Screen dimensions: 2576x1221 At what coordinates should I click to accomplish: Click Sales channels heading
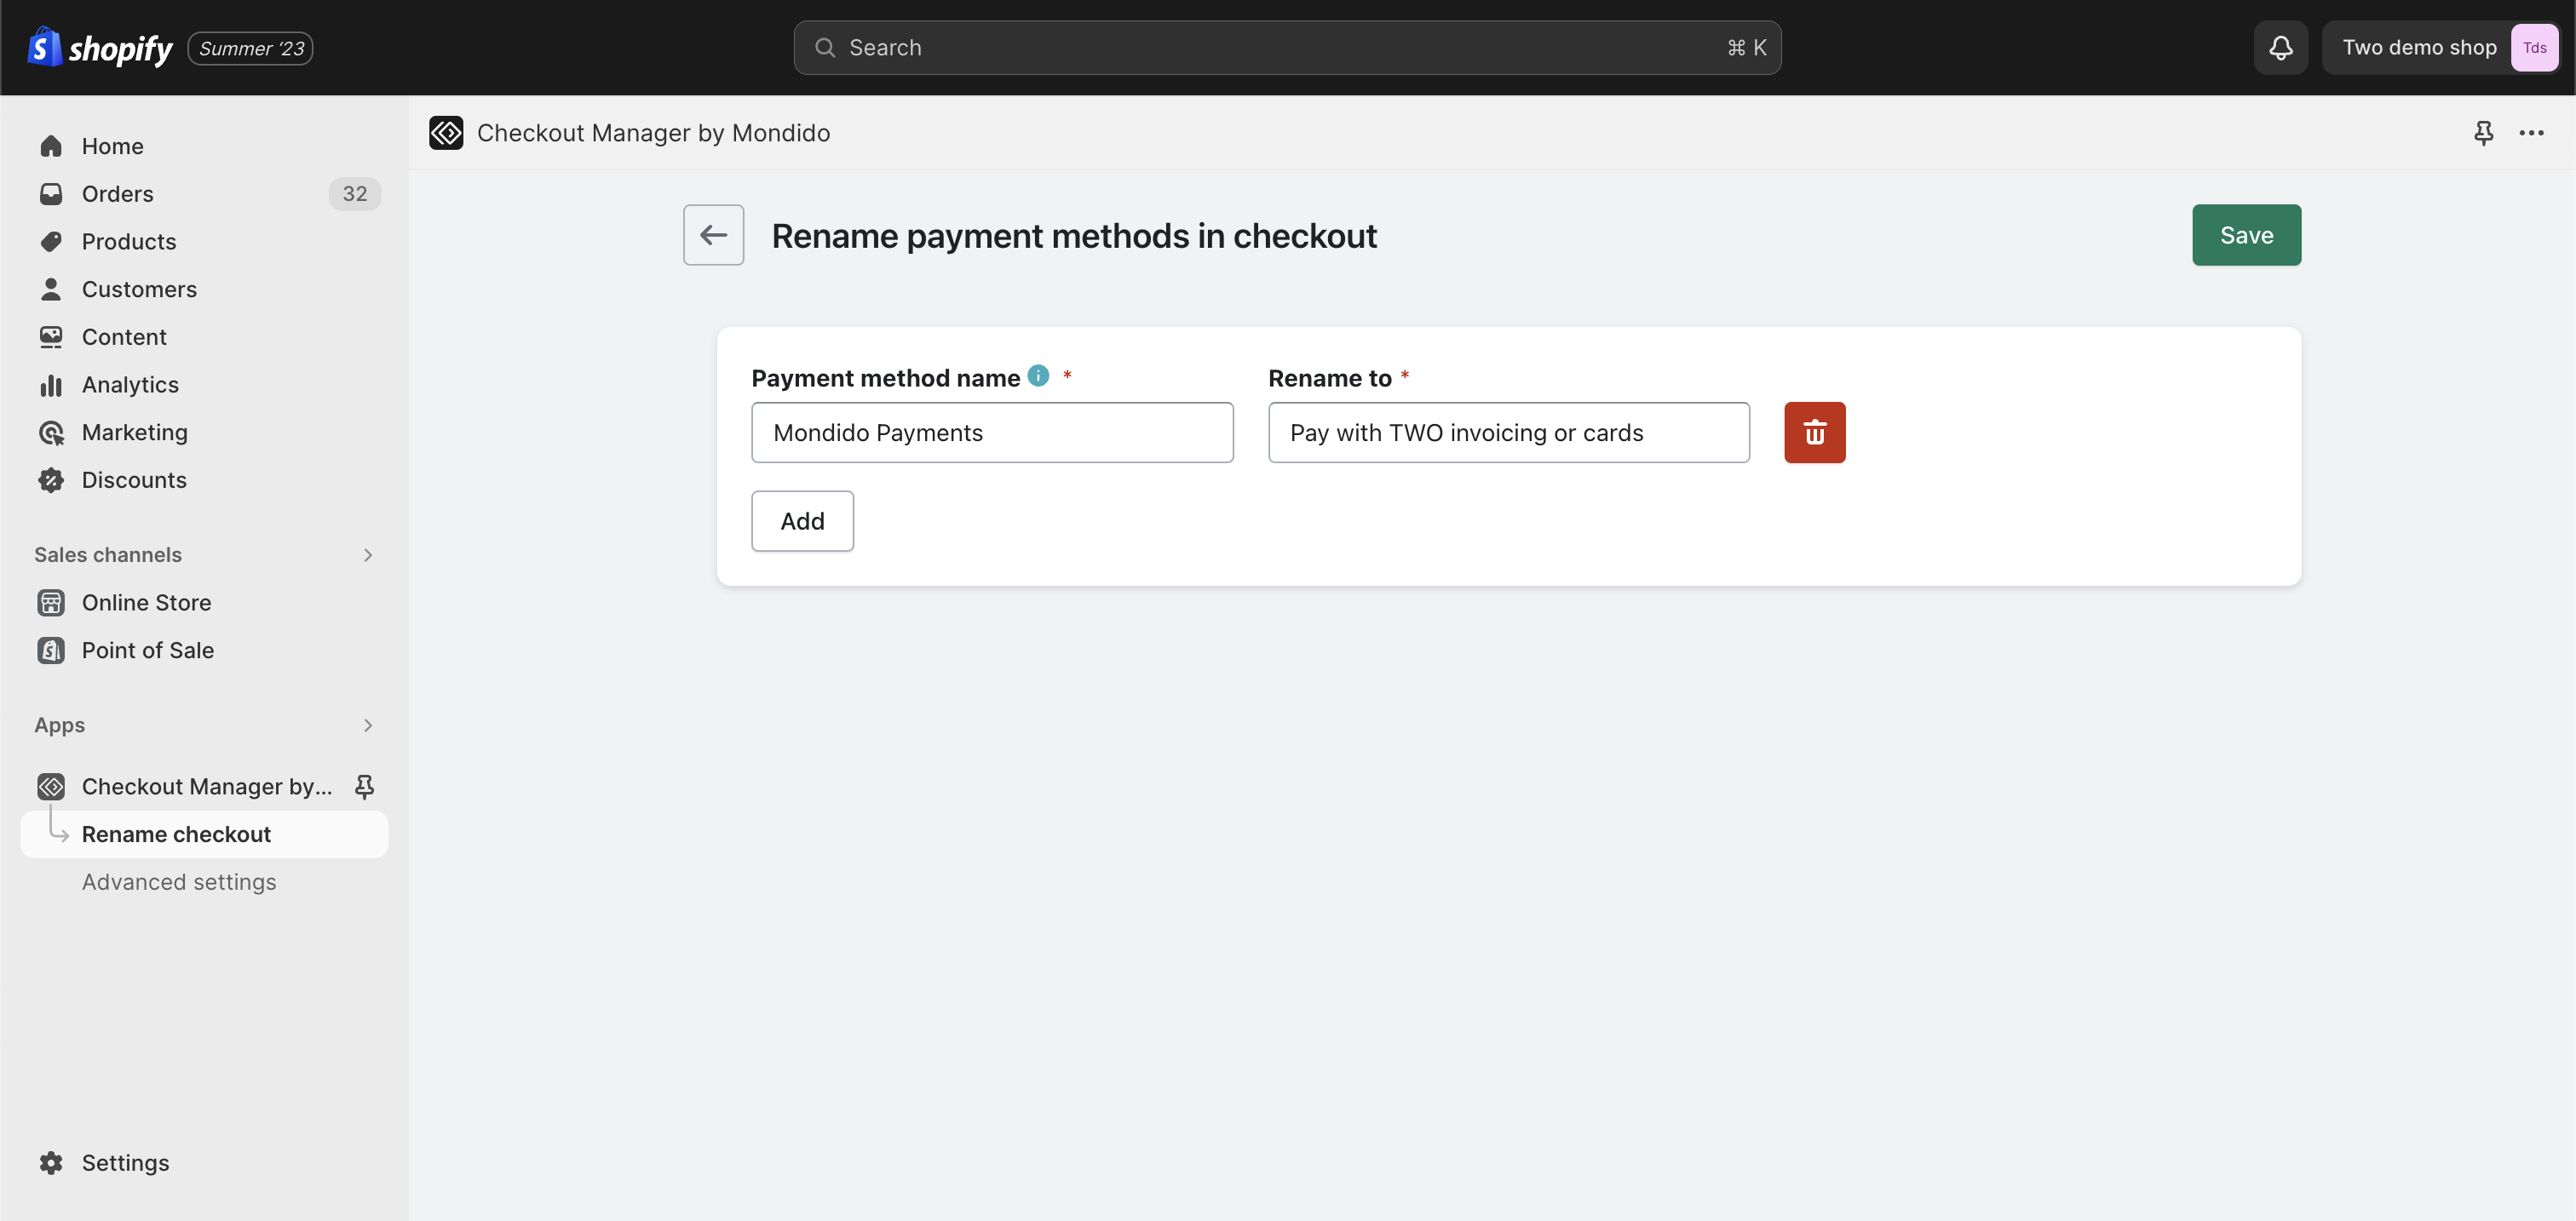108,555
